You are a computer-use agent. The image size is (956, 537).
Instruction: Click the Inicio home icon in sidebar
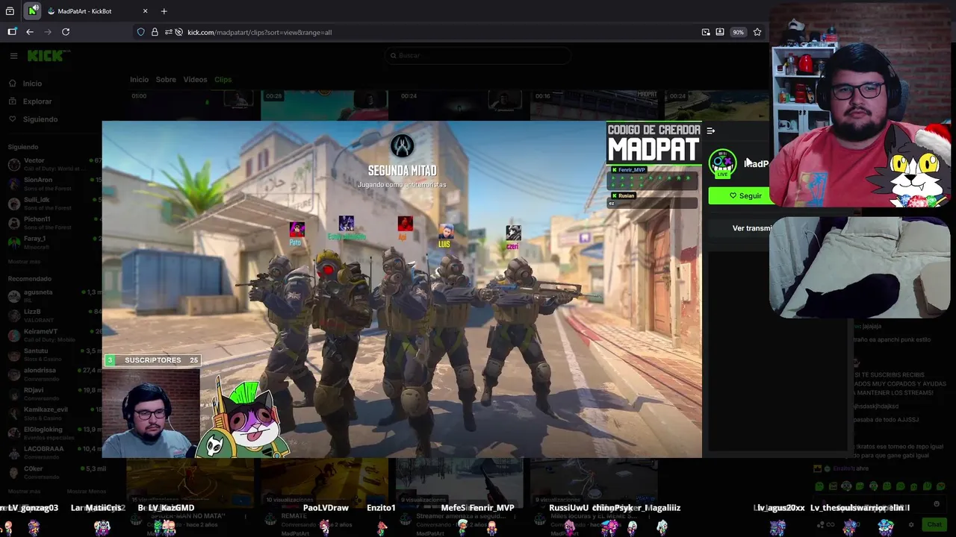[x=13, y=84]
